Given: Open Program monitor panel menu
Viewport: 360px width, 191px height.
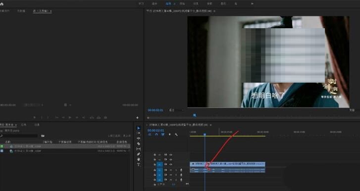Looking at the screenshot, I should (214, 11).
